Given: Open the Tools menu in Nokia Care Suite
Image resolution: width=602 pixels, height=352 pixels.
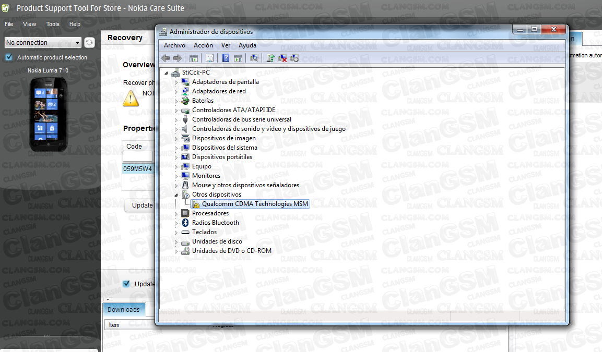Looking at the screenshot, I should click(53, 24).
